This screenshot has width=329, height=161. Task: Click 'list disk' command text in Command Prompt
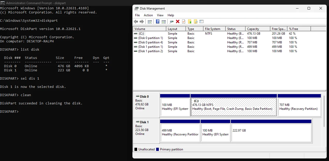tap(30, 49)
